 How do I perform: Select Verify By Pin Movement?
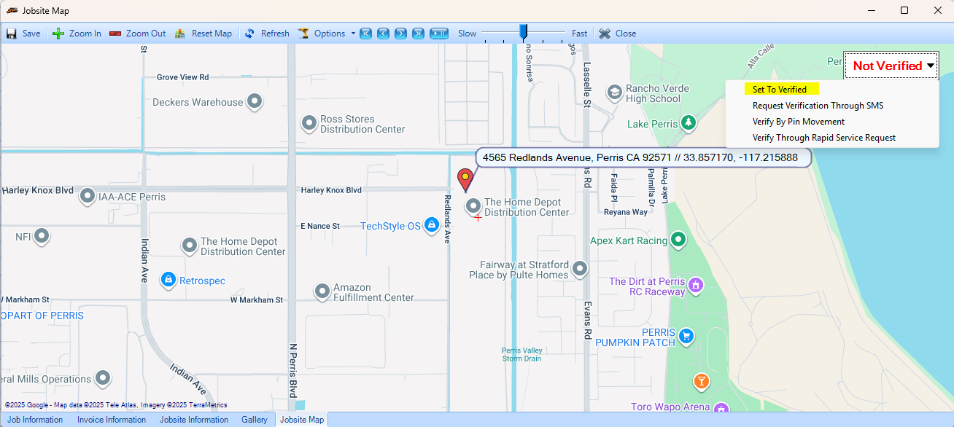pyautogui.click(x=799, y=122)
